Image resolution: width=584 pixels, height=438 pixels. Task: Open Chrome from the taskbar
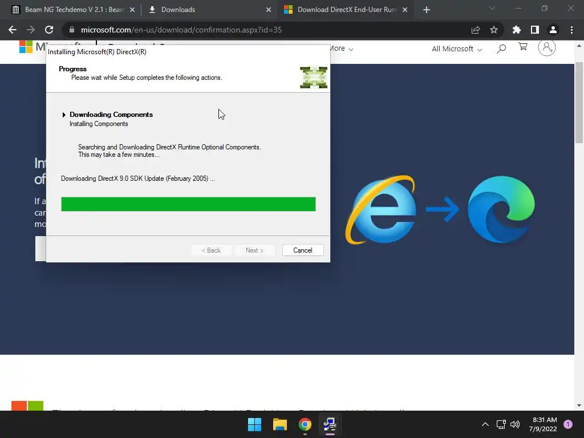coord(305,424)
